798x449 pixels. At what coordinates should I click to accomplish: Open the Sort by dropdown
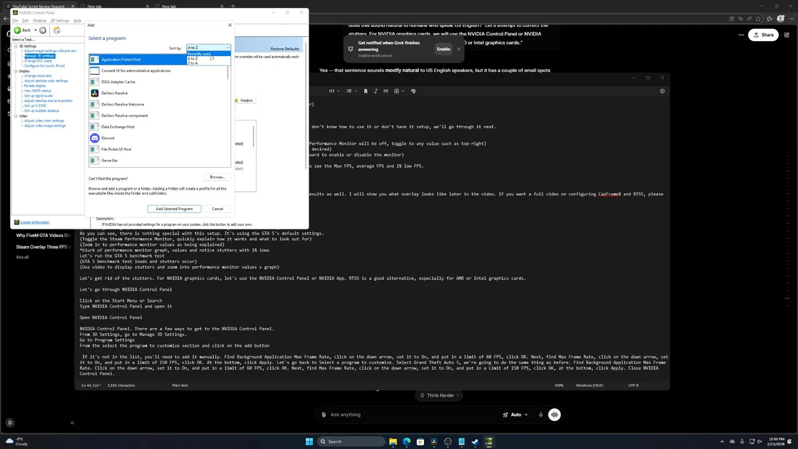coord(208,47)
